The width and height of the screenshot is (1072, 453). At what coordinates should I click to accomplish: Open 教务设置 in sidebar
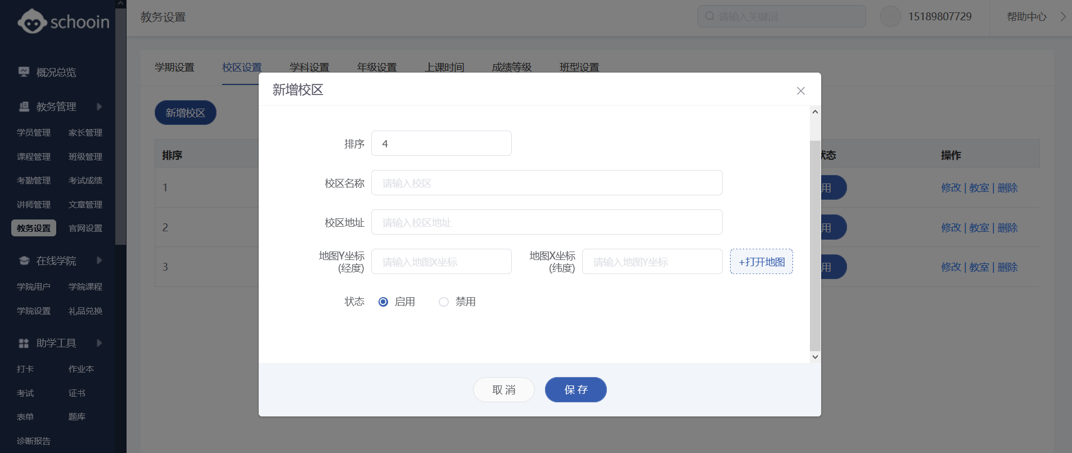click(x=34, y=228)
